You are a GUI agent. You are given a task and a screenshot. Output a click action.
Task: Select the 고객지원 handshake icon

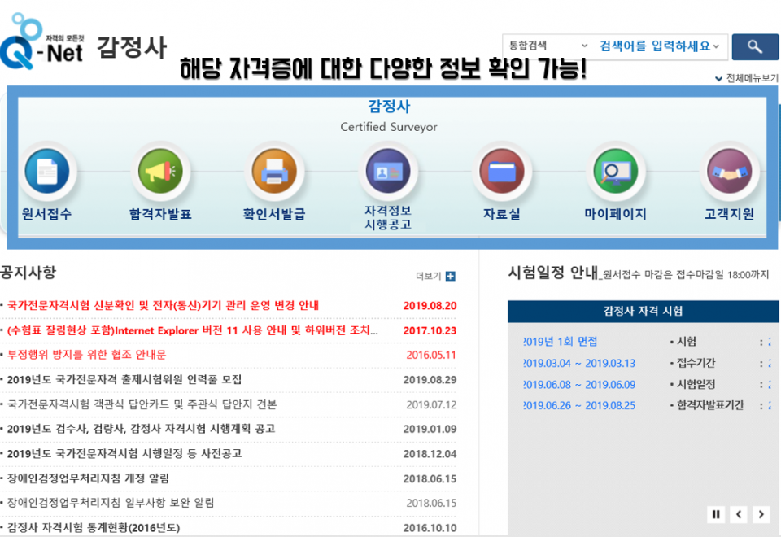729,172
